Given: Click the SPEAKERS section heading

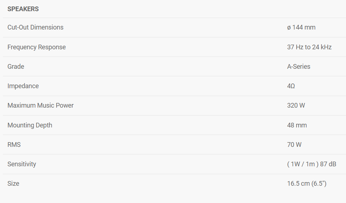Looking at the screenshot, I should (x=23, y=9).
